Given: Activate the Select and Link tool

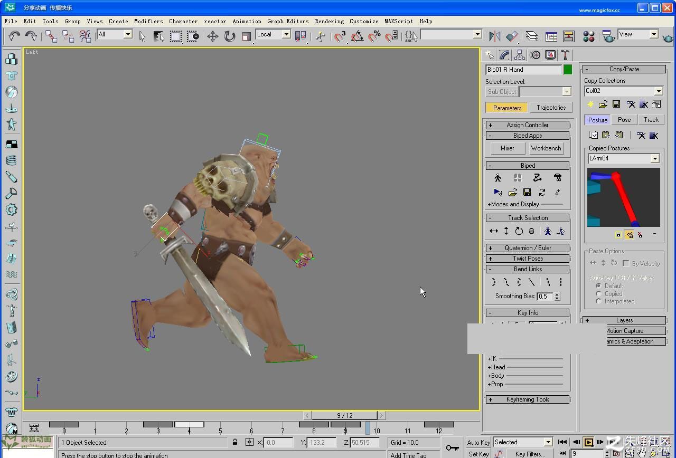Looking at the screenshot, I should pos(51,36).
